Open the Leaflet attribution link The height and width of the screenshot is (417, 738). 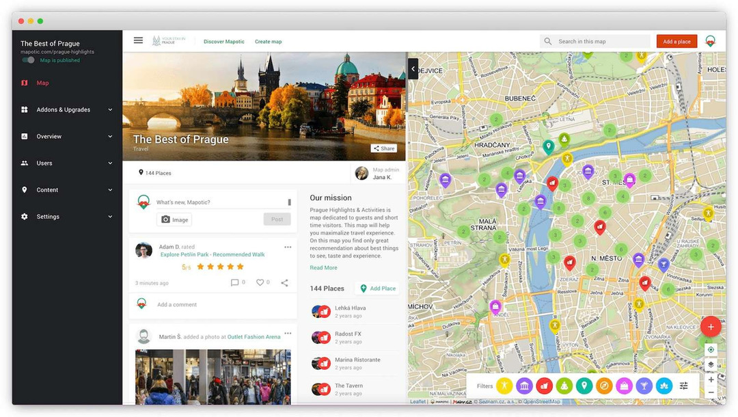point(418,401)
